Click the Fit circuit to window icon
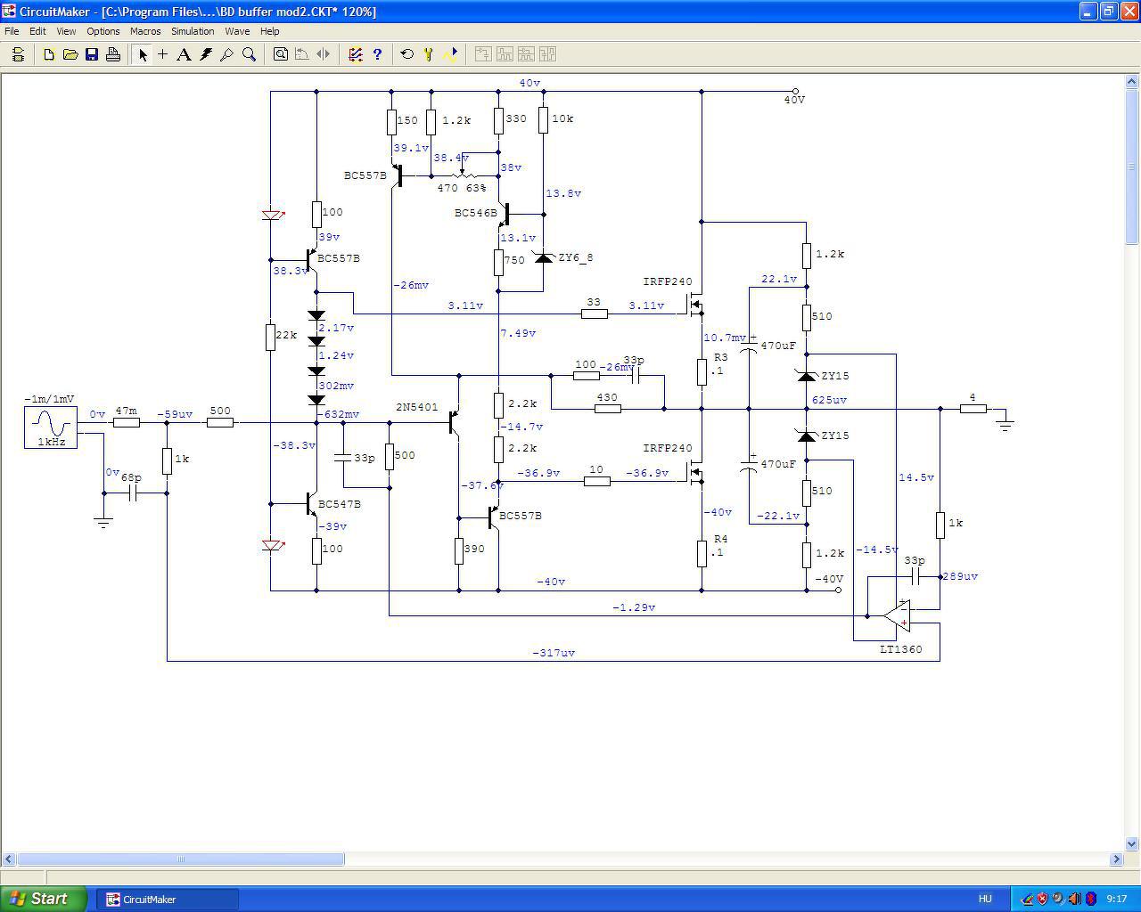1141x912 pixels. [x=281, y=54]
